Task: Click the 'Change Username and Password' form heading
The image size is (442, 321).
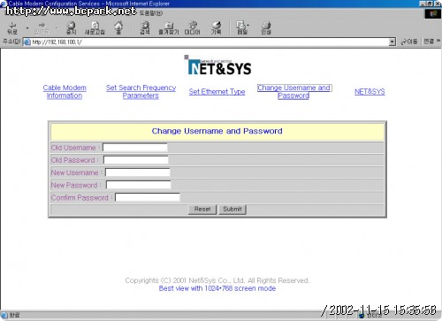Action: point(217,131)
